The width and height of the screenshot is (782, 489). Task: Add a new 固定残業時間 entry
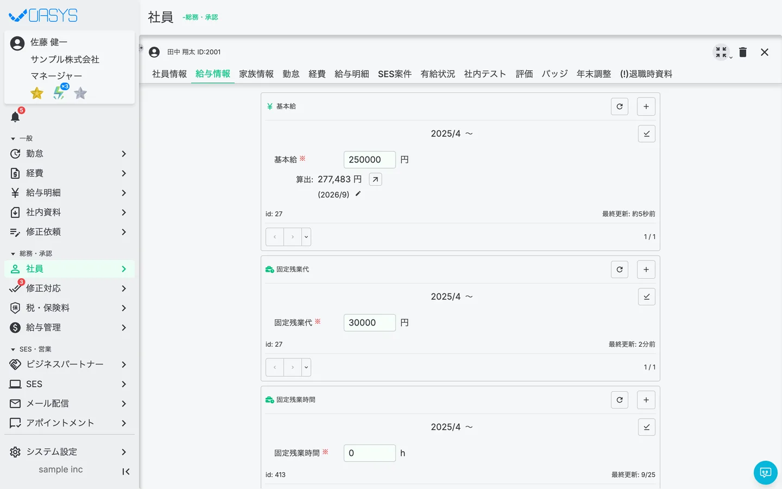click(646, 400)
